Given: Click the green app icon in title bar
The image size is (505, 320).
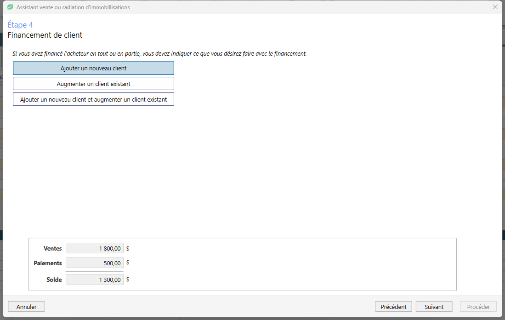Looking at the screenshot, I should 10,7.
